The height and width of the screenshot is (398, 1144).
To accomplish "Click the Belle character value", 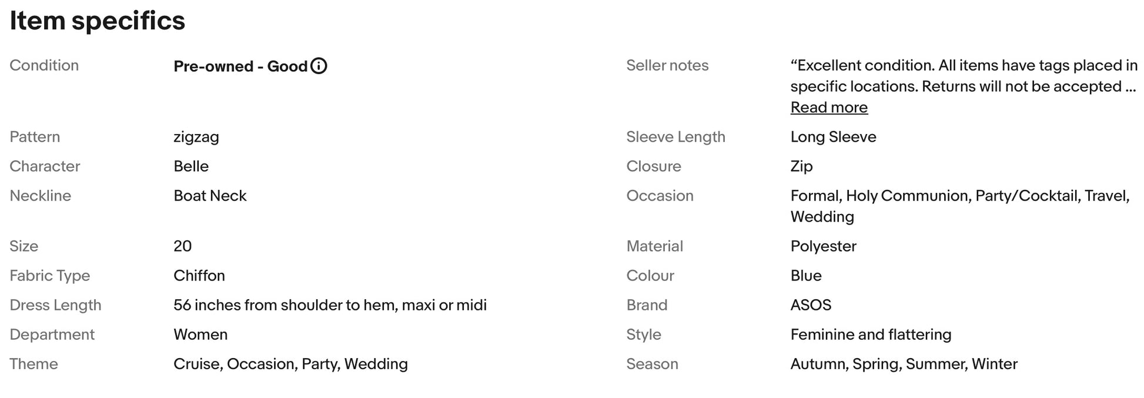I will pos(191,166).
